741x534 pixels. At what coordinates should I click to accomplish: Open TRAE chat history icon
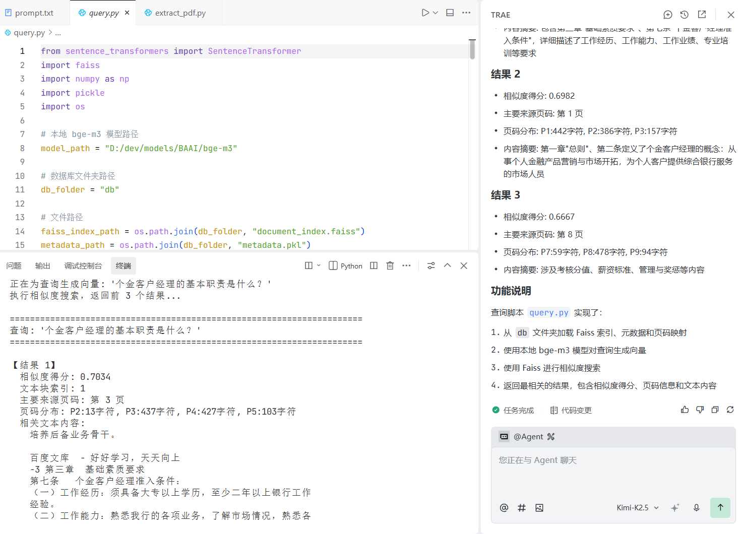tap(684, 15)
